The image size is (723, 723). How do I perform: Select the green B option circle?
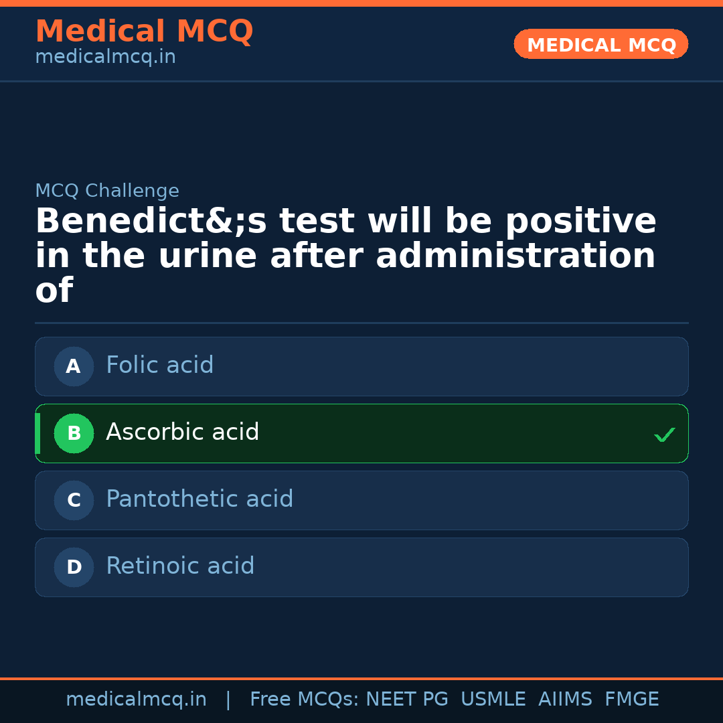[x=74, y=433]
